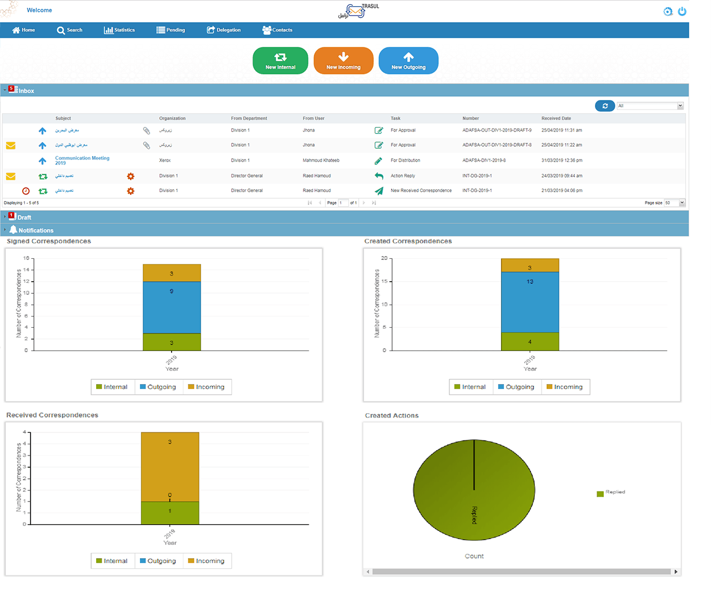Screen dimensions: 711x591
Task: Toggle Outgoing legend in Received Correspondences chart
Action: pos(158,560)
